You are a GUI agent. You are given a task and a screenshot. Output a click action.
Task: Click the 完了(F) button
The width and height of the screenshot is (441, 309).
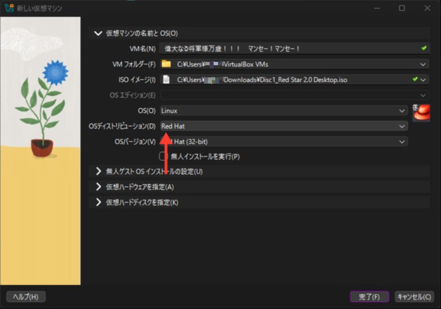(369, 297)
